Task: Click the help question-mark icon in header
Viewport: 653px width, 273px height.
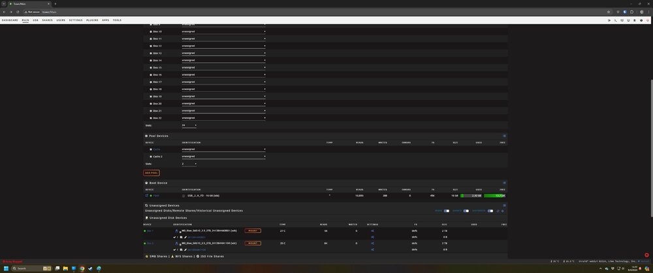Action: point(641,20)
